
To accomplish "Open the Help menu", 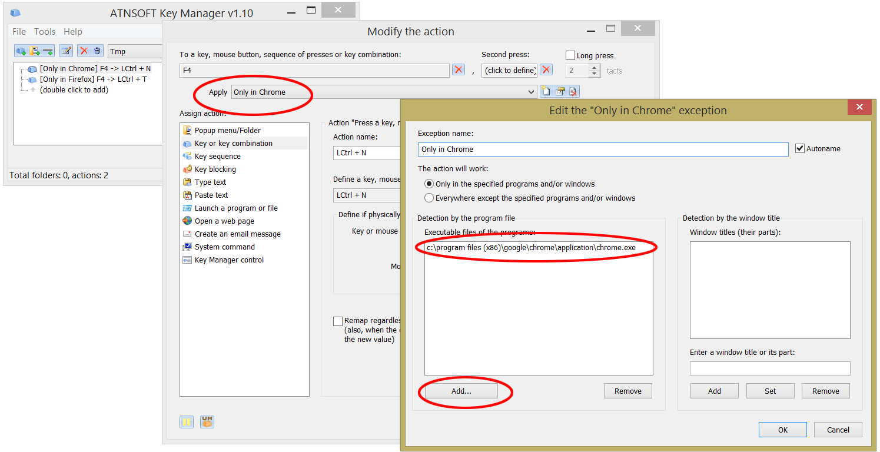I will (73, 32).
